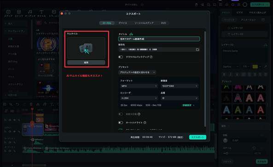
Task: Click the yellow text color swatch
Action: 255,67
